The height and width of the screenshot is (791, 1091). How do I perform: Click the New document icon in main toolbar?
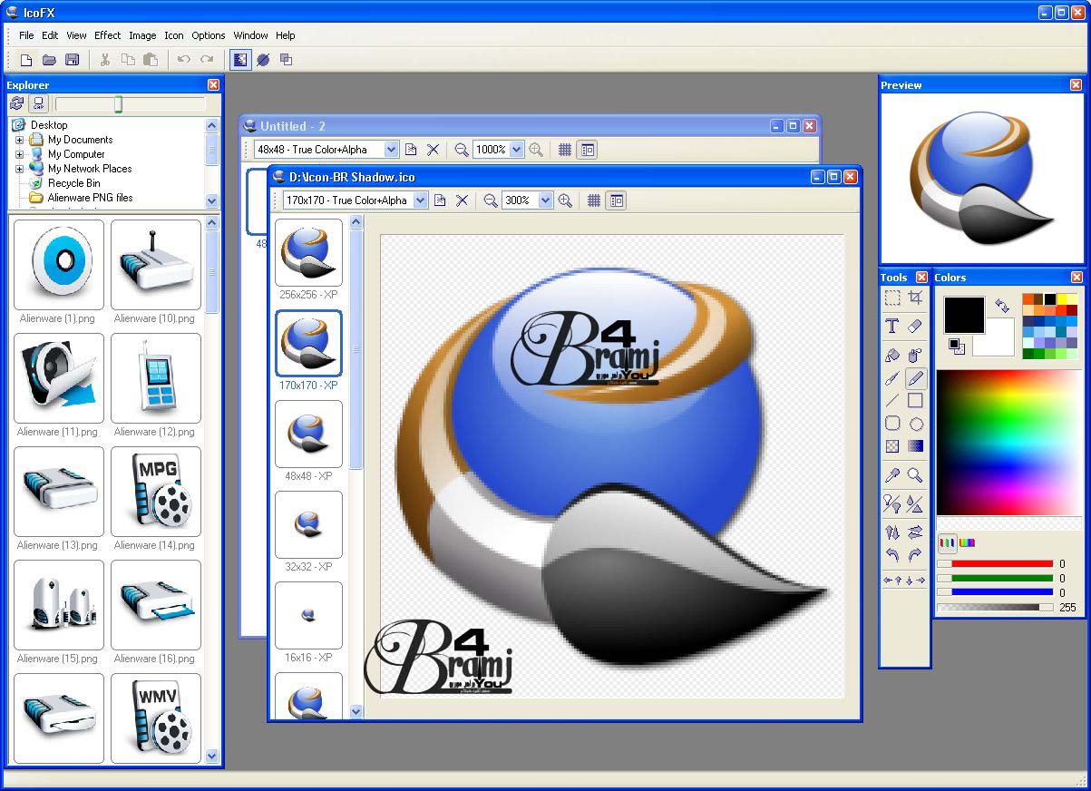pos(26,60)
